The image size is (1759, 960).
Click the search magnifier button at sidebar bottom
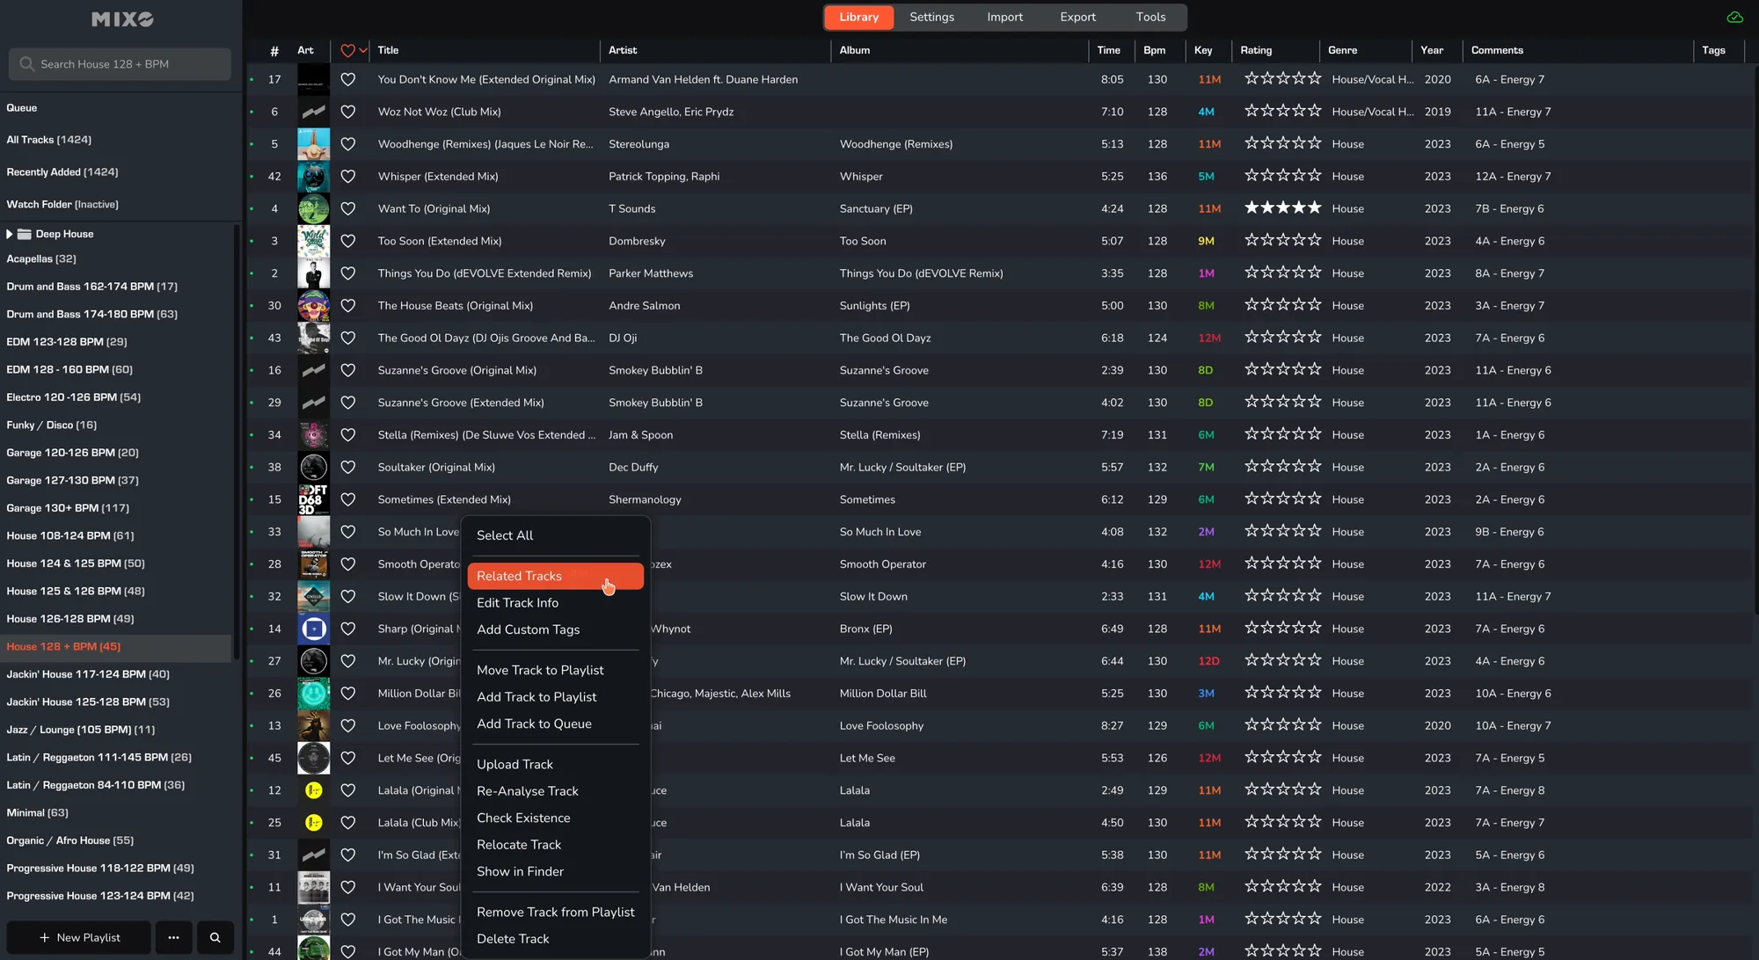(215, 937)
